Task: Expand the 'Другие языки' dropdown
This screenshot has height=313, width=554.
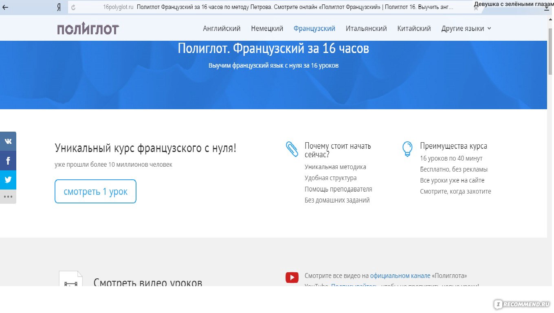Action: tap(466, 29)
